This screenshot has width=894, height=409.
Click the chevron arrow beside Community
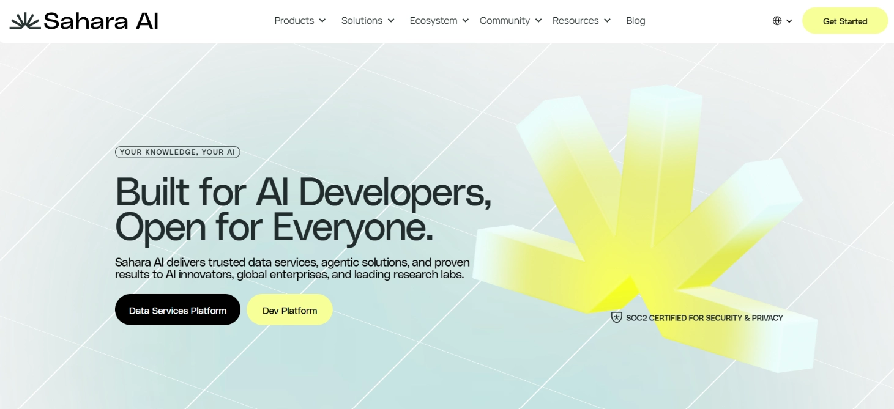click(538, 21)
